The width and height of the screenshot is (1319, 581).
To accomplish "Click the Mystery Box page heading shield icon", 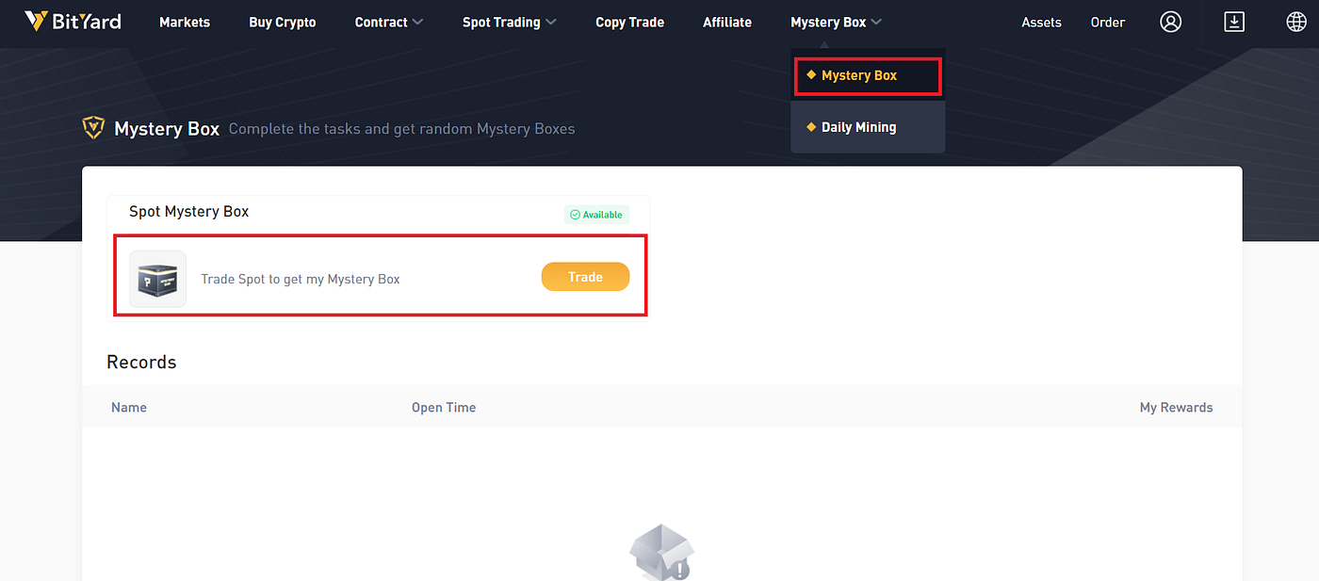I will (x=93, y=128).
